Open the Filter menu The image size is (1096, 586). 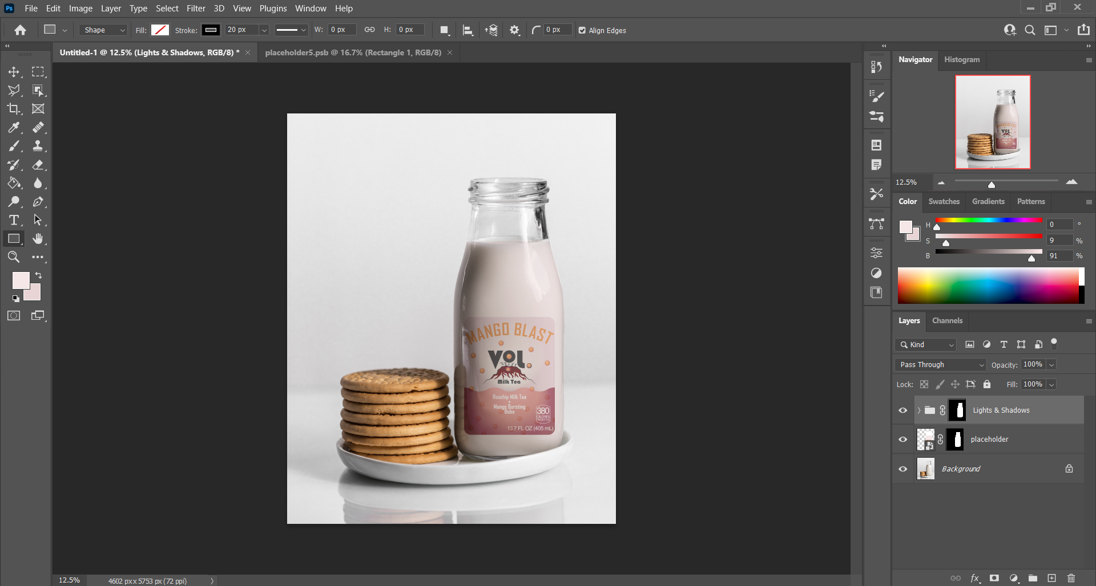[196, 9]
